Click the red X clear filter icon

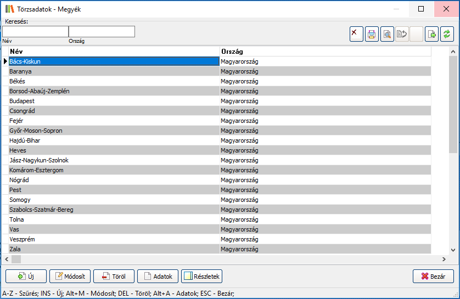[356, 34]
